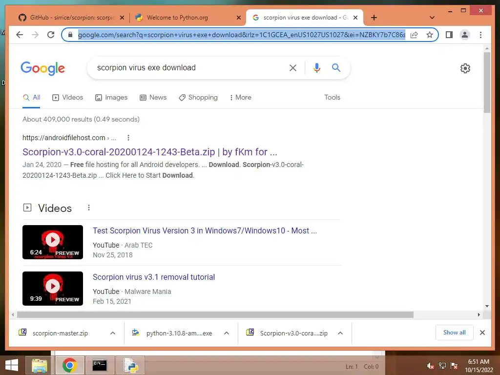The width and height of the screenshot is (500, 375).
Task: Reload the current page
Action: 51,35
